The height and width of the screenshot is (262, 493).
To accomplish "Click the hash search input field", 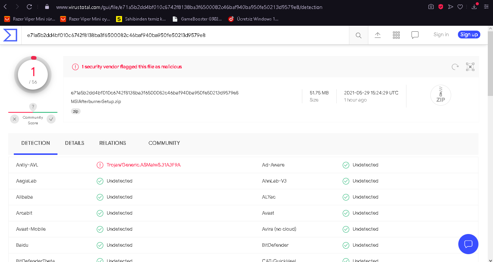I will [x=185, y=35].
